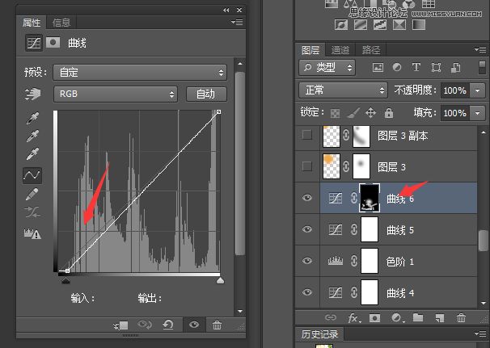Switch to the 路径 tab
The width and height of the screenshot is (490, 348).
pos(371,50)
